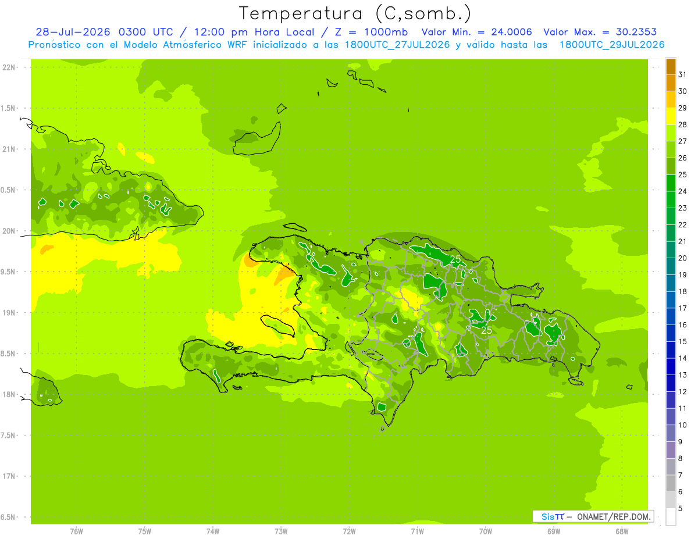Click the "10" legend value

pos(682,425)
